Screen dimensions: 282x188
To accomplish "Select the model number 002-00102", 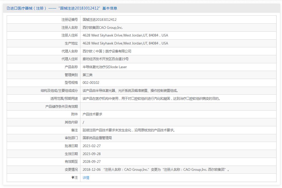I will coord(91,83).
